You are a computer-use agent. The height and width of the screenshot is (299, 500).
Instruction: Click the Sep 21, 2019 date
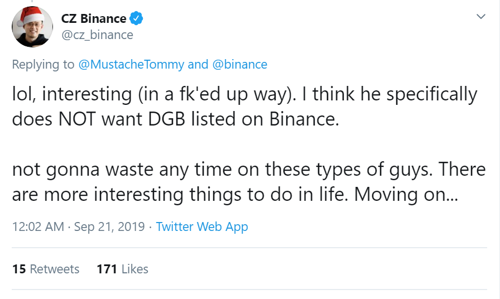pos(109,226)
